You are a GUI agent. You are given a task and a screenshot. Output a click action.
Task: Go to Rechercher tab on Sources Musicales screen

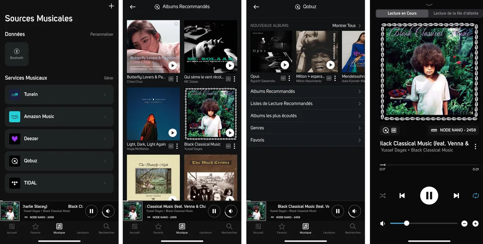pos(106,229)
